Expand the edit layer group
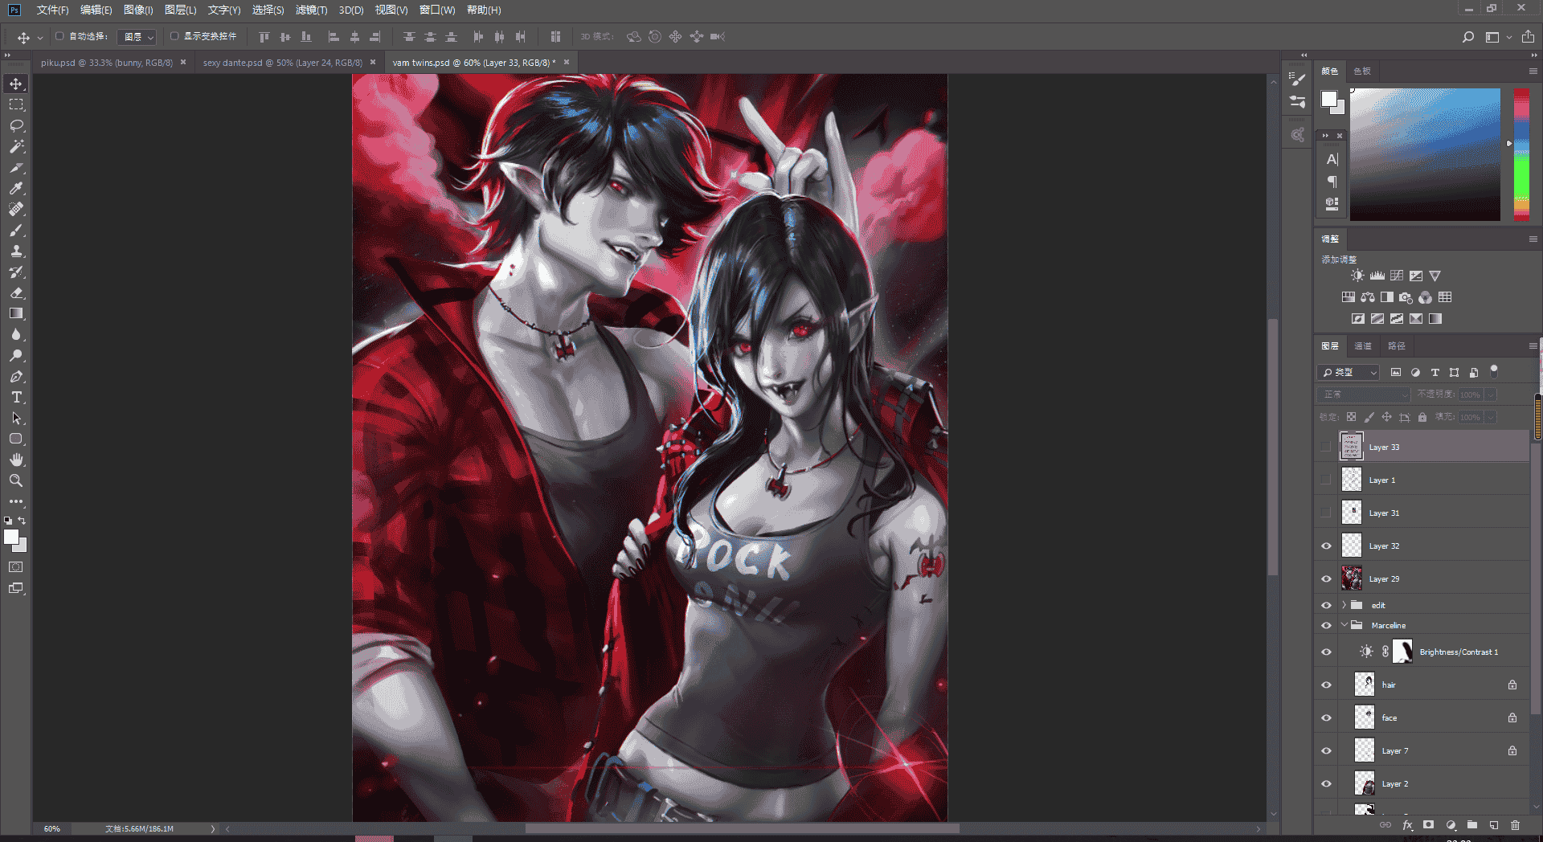This screenshot has height=842, width=1543. 1344,605
